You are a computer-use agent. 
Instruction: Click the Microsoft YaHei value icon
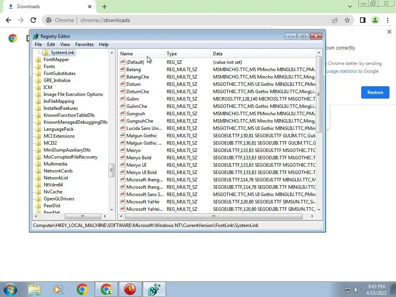click(123, 201)
